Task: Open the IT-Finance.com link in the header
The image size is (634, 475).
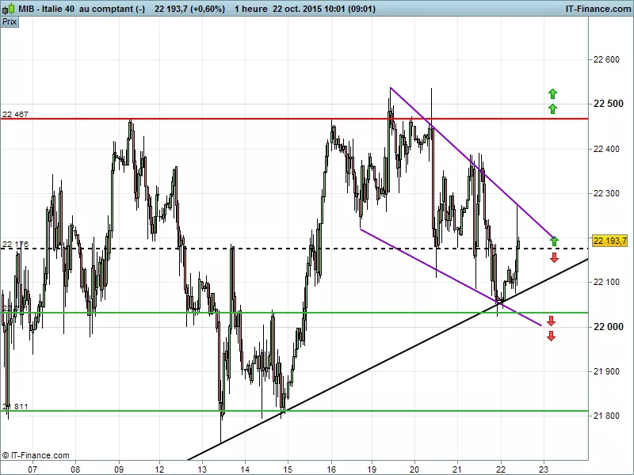Action: (x=598, y=9)
